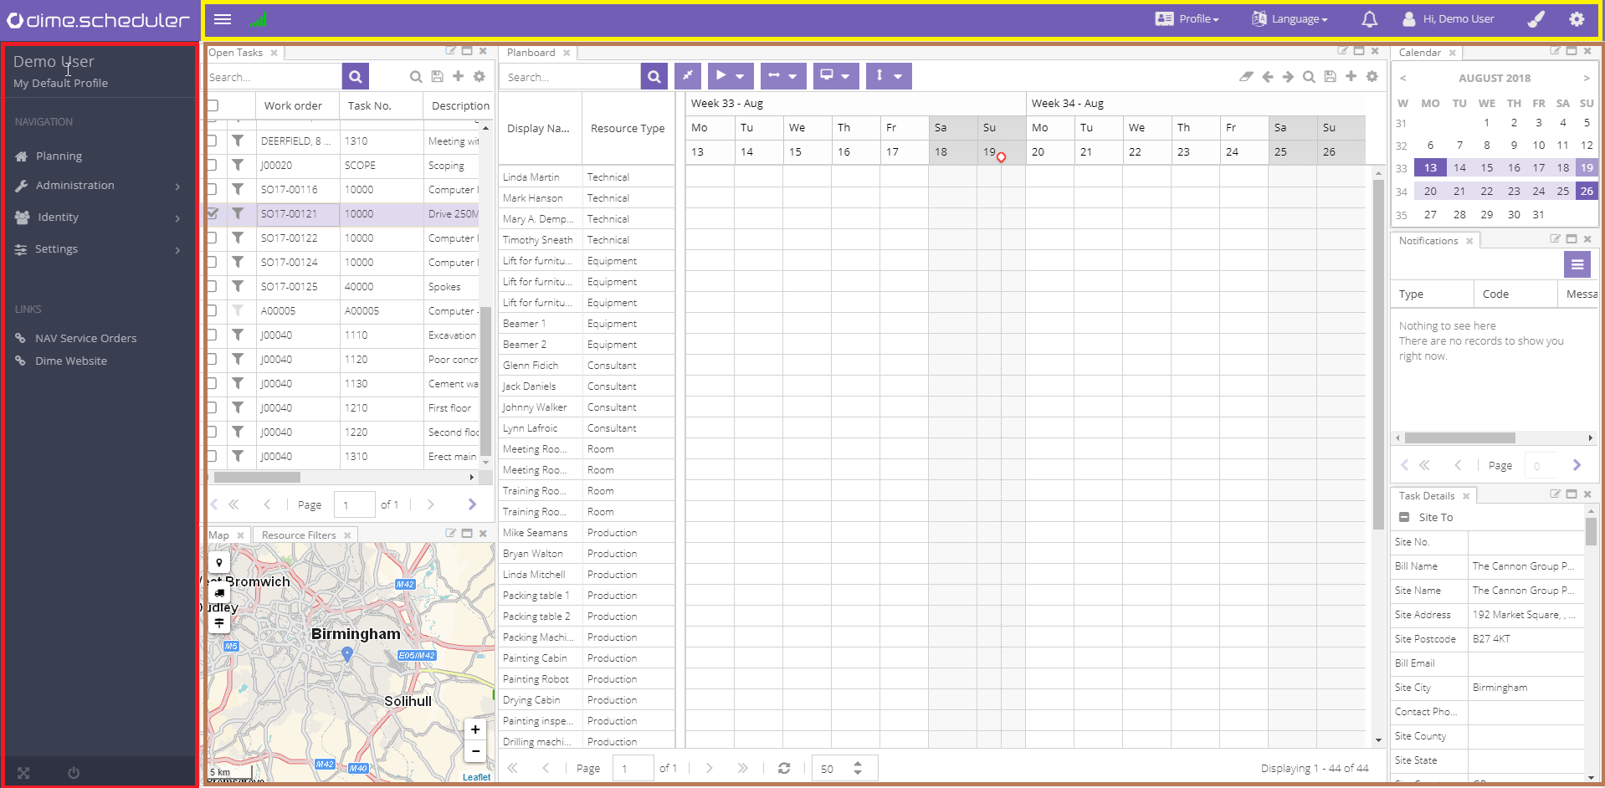Select August 28 in the calendar
Viewport: 1605px width, 788px height.
(x=1459, y=215)
